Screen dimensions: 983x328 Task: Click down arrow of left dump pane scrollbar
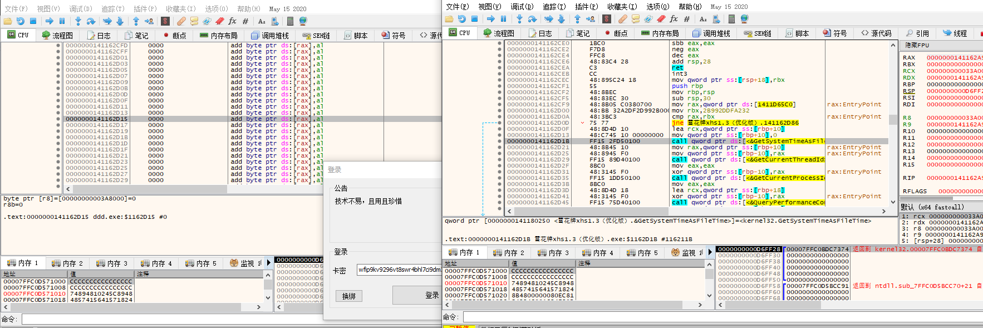(268, 297)
